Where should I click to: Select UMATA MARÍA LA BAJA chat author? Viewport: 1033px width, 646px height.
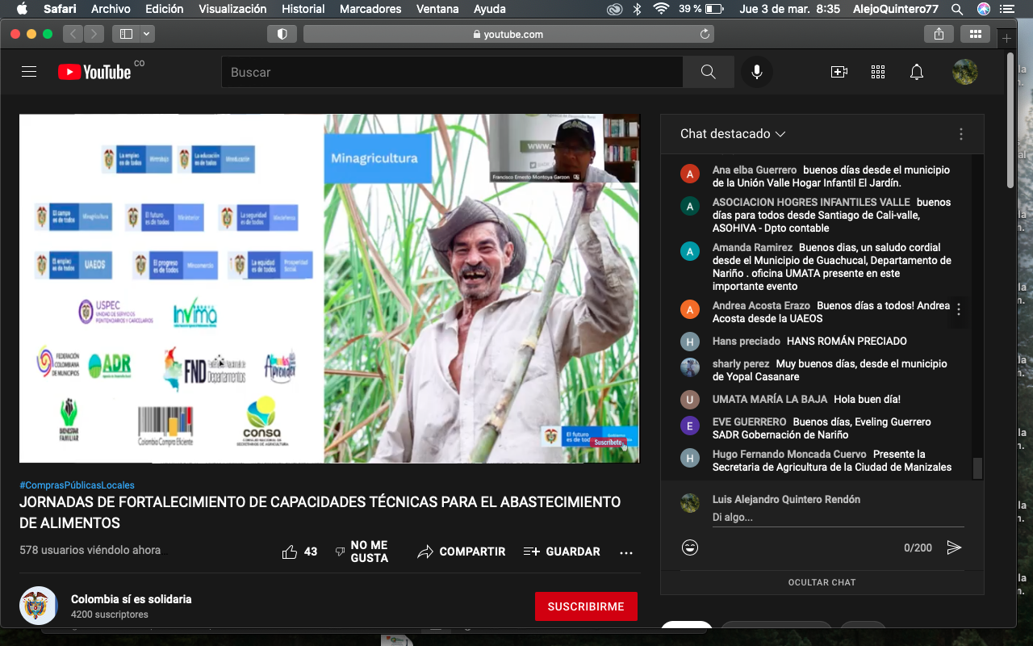769,400
